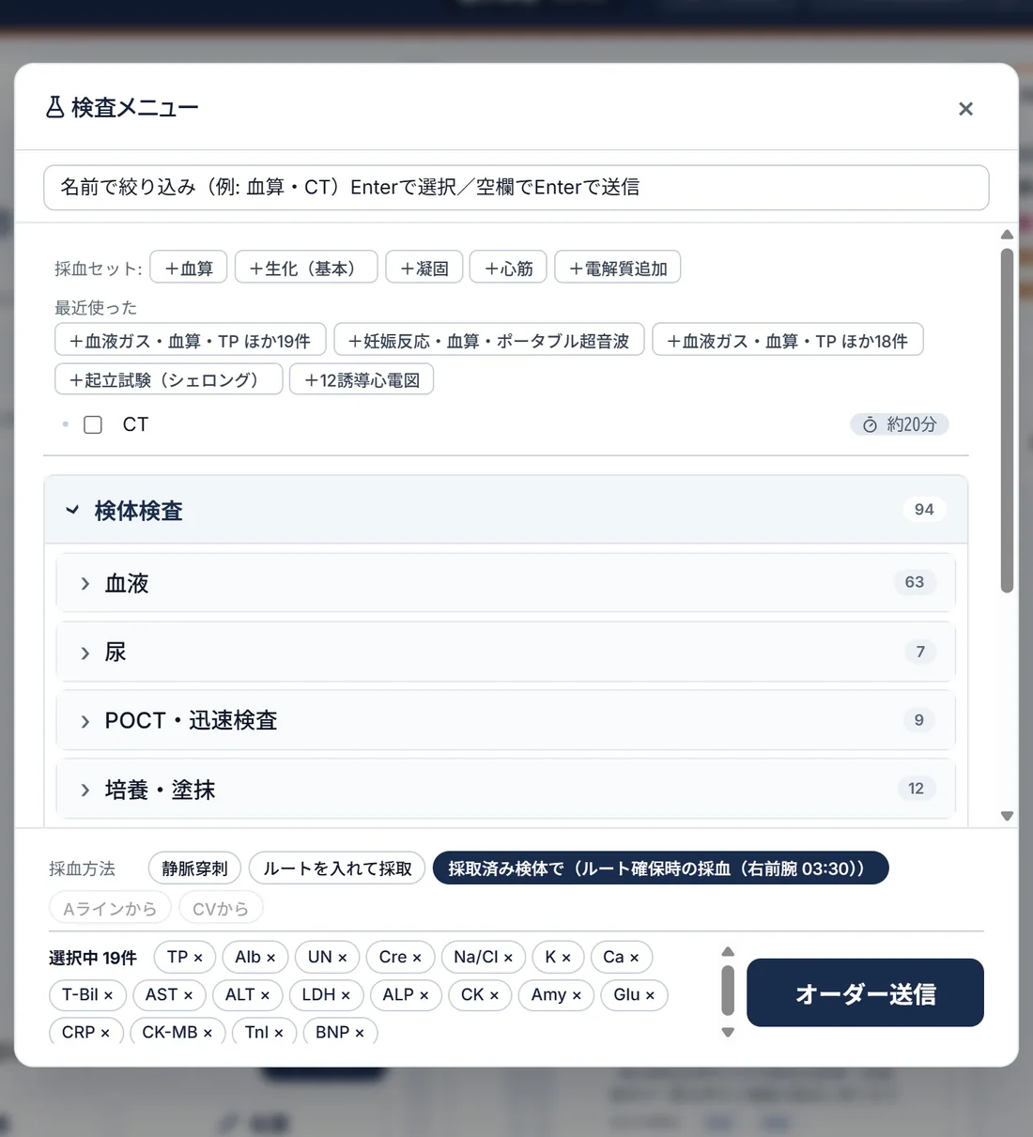Viewport: 1033px width, 1137px height.
Task: Click the name filter search field
Action: (x=516, y=188)
